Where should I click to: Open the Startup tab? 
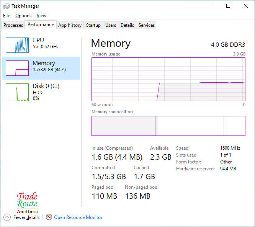(93, 25)
